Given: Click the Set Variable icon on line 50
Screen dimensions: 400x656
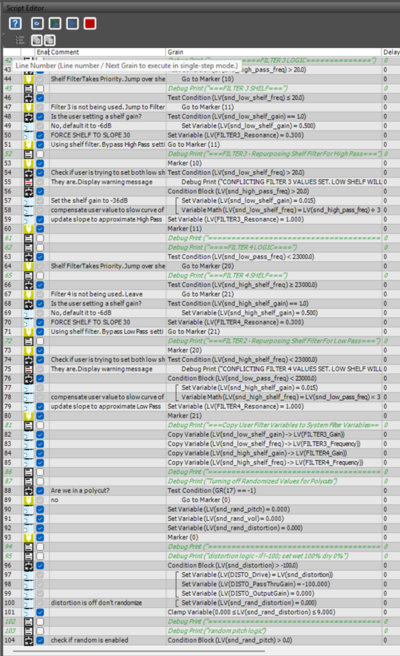Looking at the screenshot, I should coord(28,135).
